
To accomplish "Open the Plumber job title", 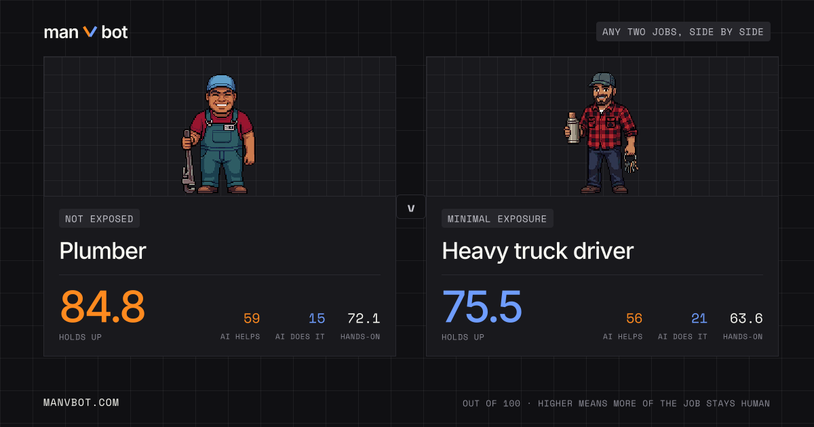I will (102, 251).
